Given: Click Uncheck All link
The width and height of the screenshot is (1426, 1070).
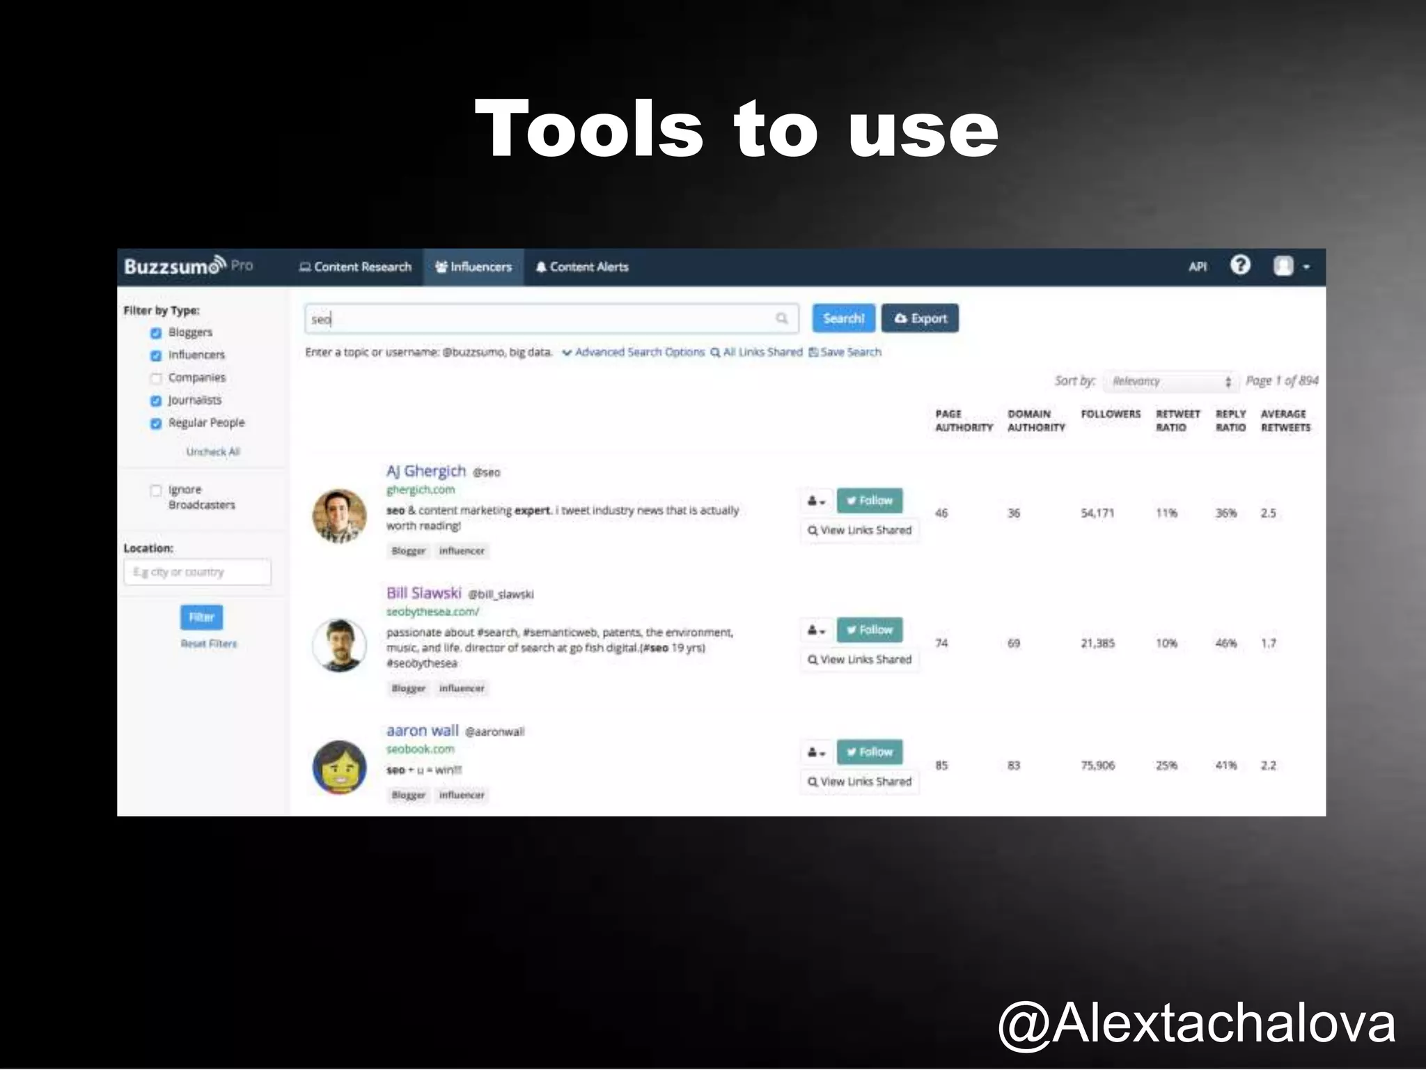Looking at the screenshot, I should pos(213,452).
